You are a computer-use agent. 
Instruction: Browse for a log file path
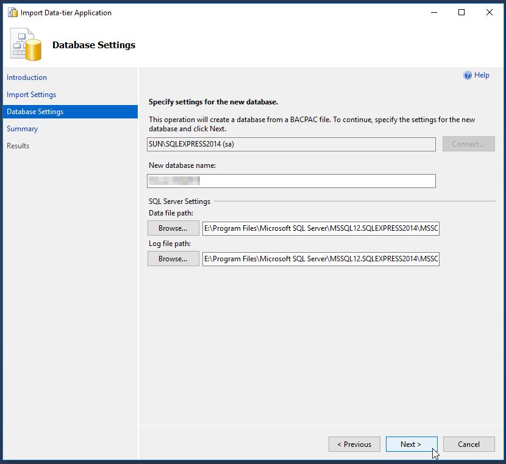pos(173,258)
